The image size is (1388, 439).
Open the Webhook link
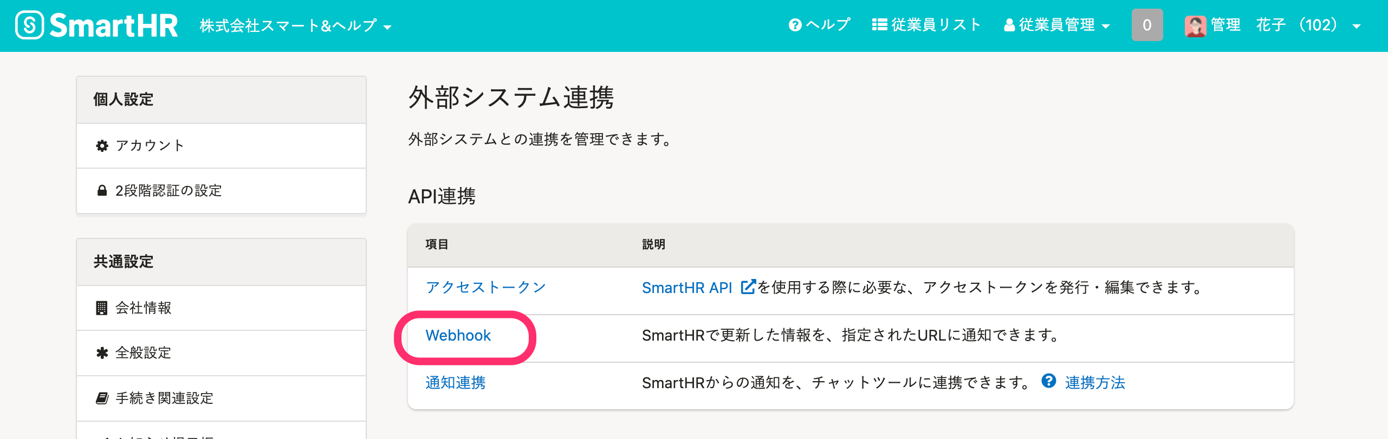point(458,335)
